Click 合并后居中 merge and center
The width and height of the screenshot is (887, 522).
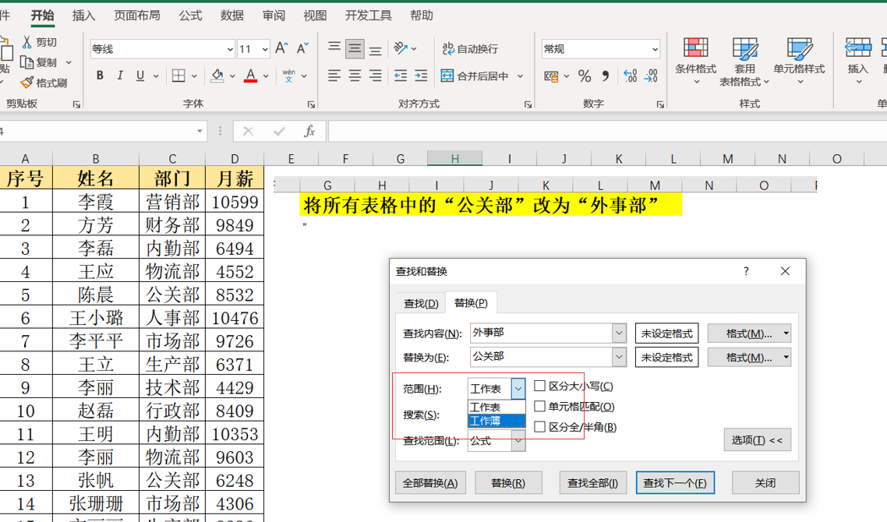(475, 76)
